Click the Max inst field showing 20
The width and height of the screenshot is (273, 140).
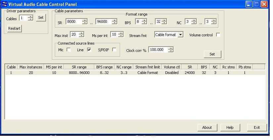[74, 34]
